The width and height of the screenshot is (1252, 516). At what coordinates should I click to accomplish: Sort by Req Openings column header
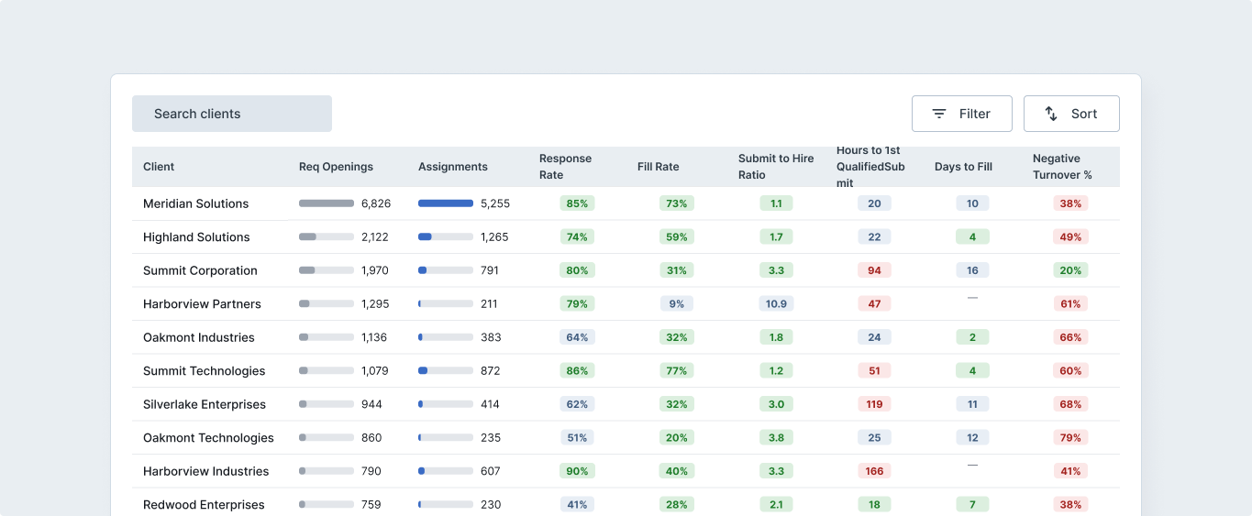click(x=336, y=167)
